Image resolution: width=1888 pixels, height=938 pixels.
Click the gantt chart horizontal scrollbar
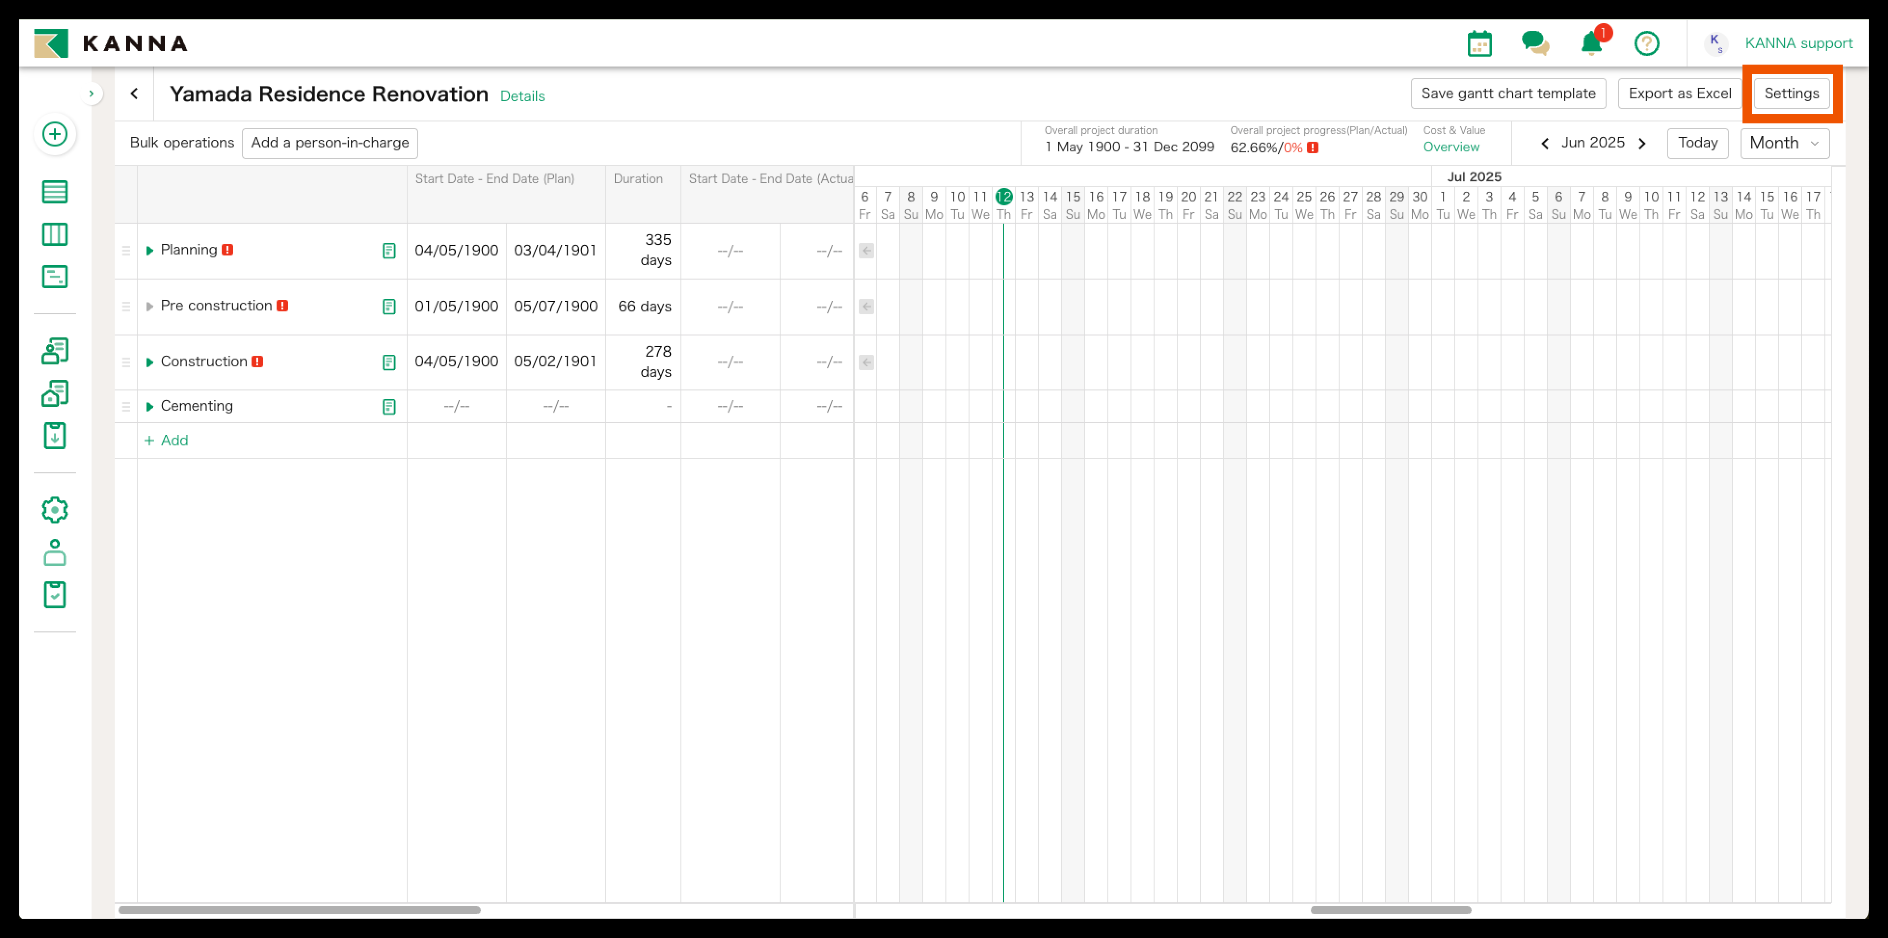tap(1390, 910)
